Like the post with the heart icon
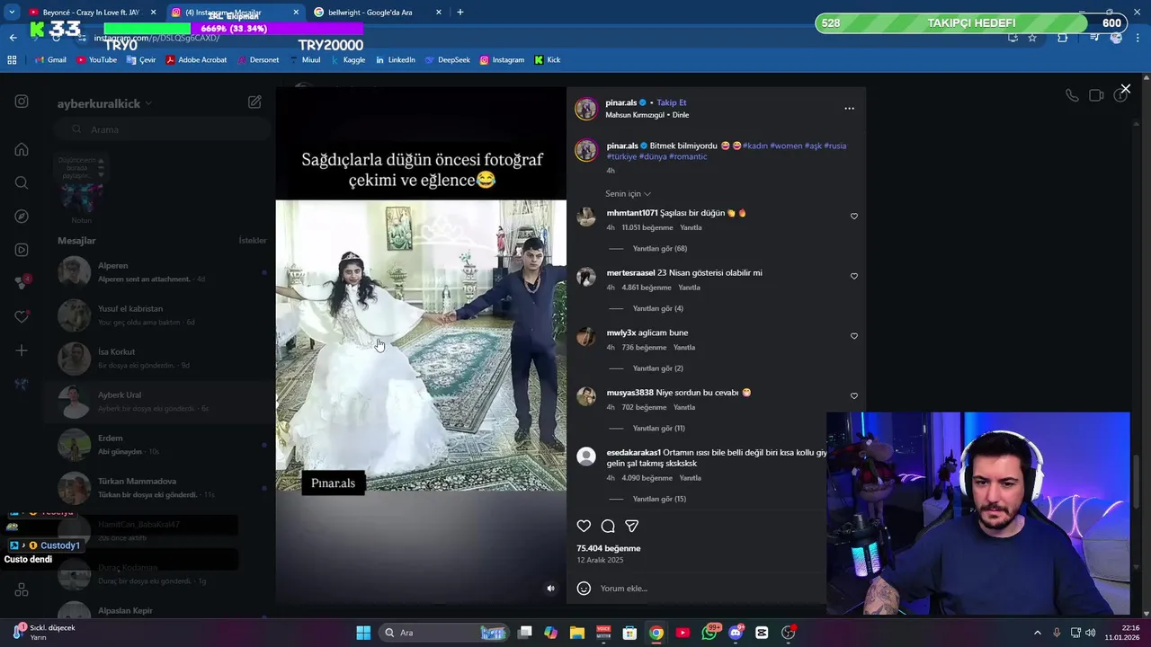This screenshot has width=1151, height=647. click(x=584, y=526)
